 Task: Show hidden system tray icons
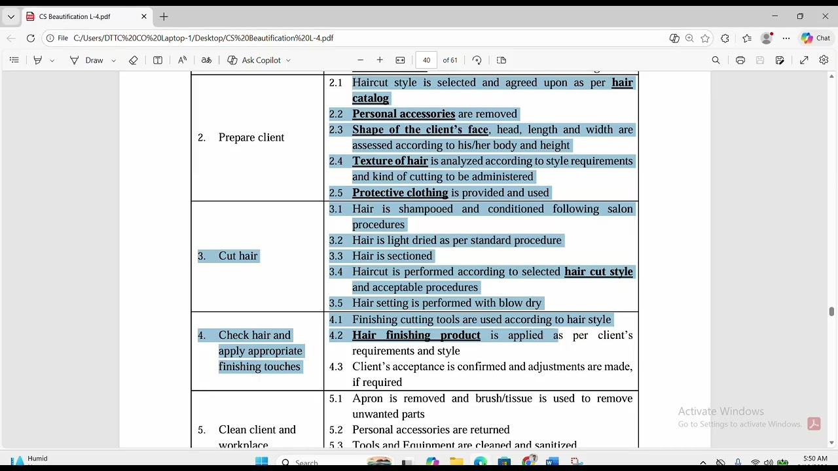pos(703,462)
